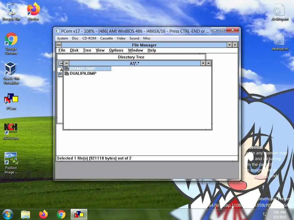Click the AVAMAX.BMP file name
Image resolution: width=294 pixels, height=220 pixels.
click(82, 68)
